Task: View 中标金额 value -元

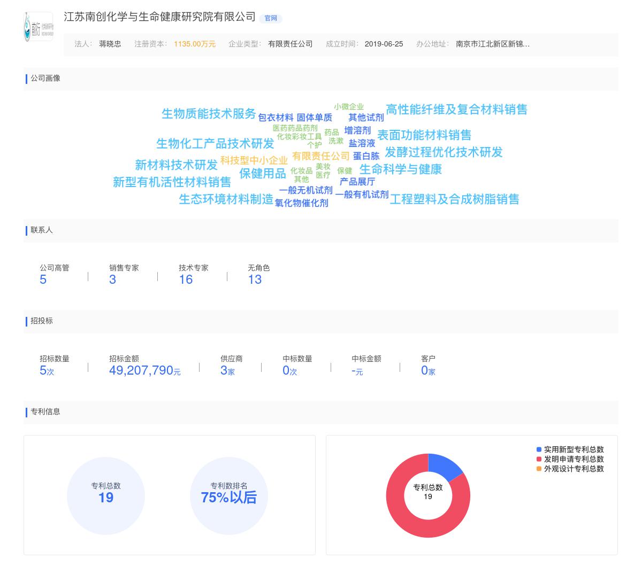Action: click(x=357, y=371)
